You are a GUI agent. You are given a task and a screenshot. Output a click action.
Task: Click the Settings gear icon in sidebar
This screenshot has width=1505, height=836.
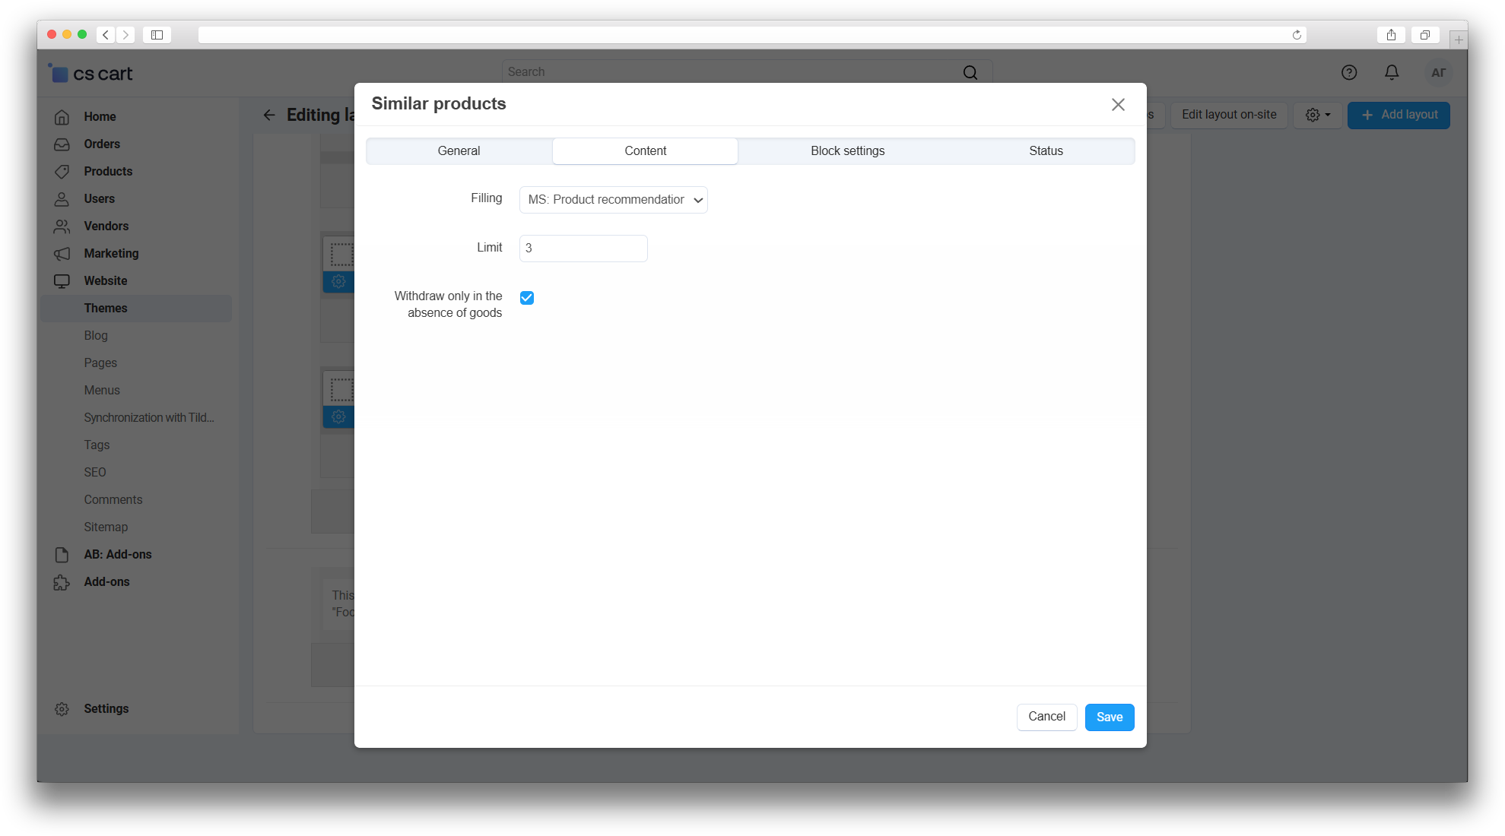tap(62, 709)
